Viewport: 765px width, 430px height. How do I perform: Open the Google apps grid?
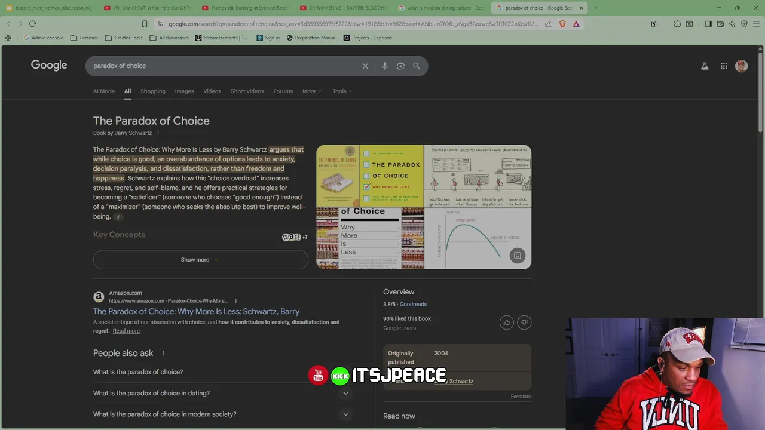tap(724, 66)
